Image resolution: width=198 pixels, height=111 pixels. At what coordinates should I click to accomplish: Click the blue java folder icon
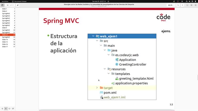click(109, 50)
